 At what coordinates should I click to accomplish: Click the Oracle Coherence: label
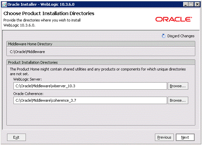(x=28, y=94)
